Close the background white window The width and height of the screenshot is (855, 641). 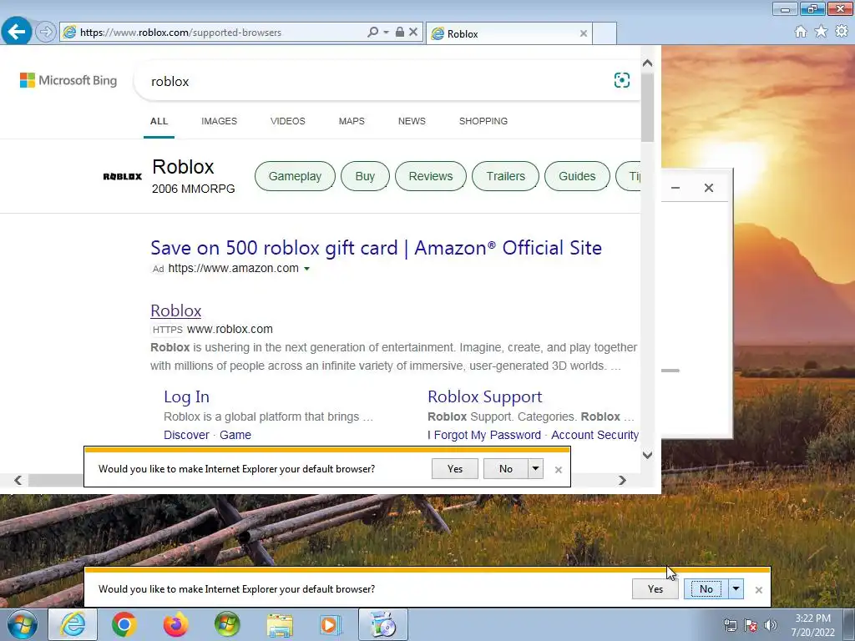[708, 188]
